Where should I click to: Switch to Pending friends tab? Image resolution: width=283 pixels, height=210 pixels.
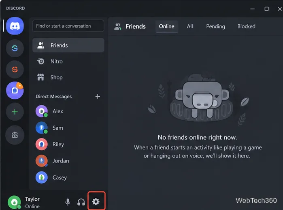216,26
